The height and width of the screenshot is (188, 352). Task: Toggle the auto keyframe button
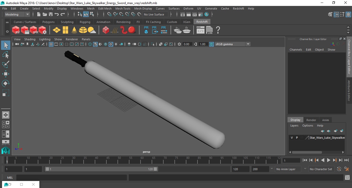[x=339, y=169]
